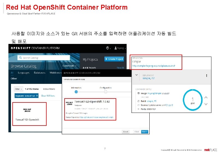Open the hsyang user account menu
The image size is (219, 152).
[x=120, y=48]
